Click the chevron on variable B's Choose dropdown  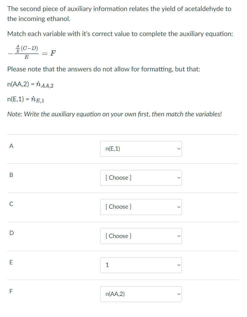click(178, 178)
